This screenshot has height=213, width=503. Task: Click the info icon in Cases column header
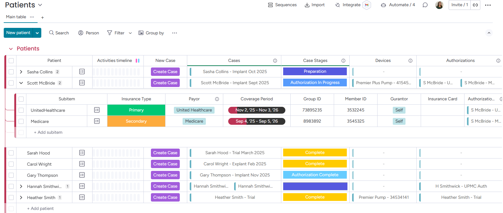click(x=275, y=61)
